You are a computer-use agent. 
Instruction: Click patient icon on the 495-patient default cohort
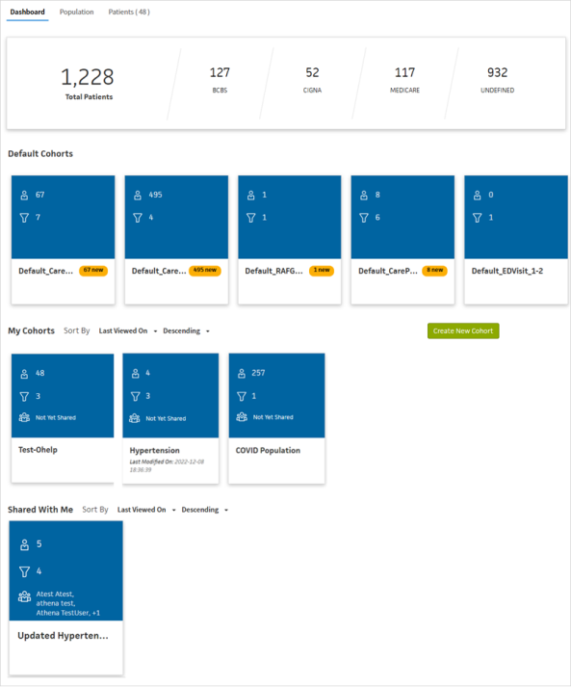click(x=138, y=195)
